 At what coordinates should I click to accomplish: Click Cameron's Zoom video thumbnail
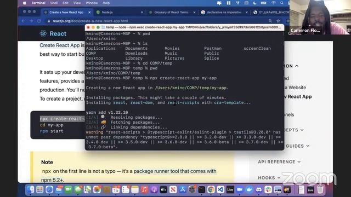(320, 17)
